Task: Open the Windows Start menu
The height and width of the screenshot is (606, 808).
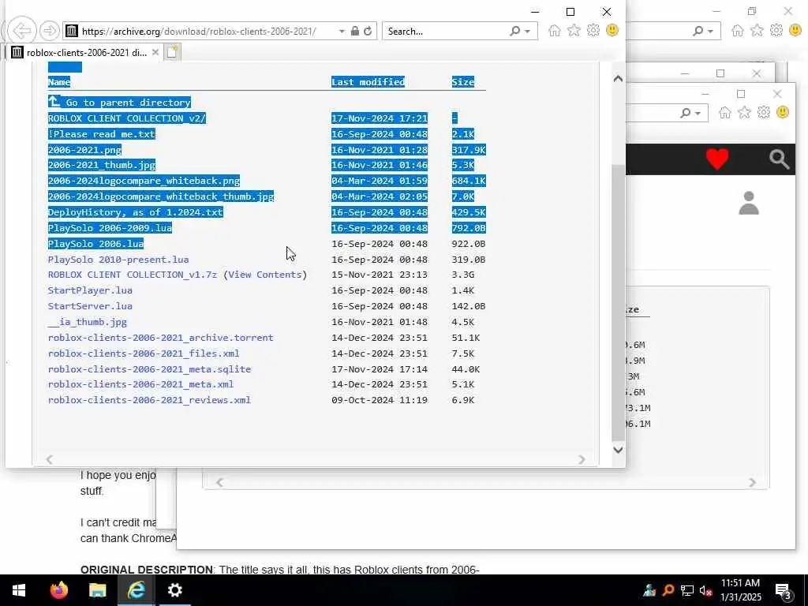Action: (19, 590)
